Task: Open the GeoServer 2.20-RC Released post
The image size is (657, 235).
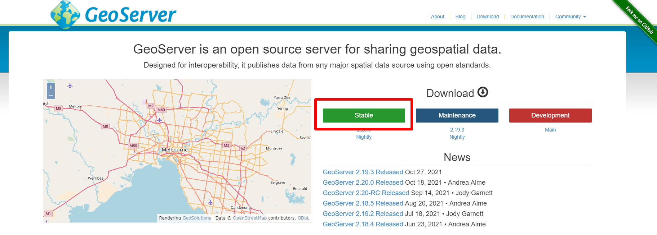Action: click(366, 193)
